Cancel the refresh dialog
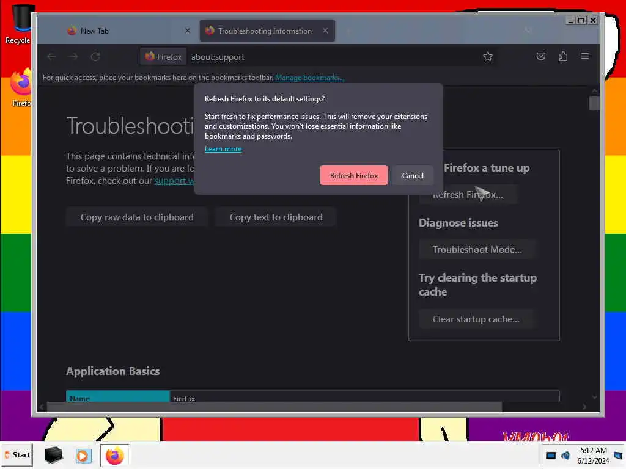 click(413, 175)
